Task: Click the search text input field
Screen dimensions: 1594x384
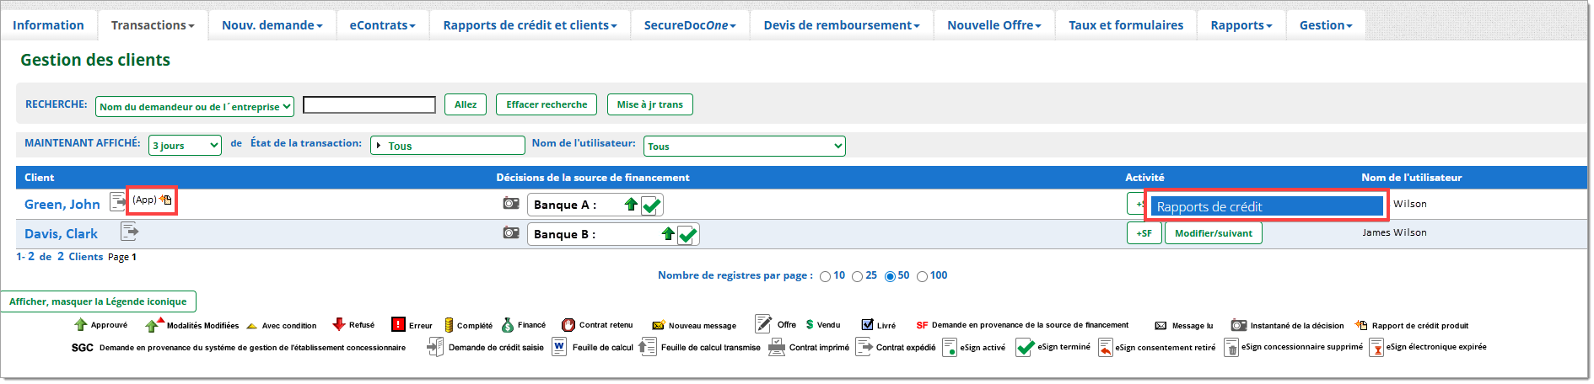Action: [369, 105]
